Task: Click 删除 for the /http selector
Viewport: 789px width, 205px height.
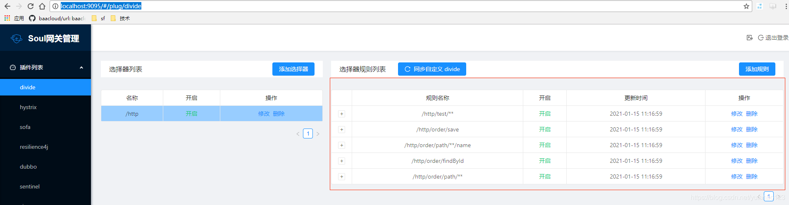Action: pyautogui.click(x=279, y=114)
